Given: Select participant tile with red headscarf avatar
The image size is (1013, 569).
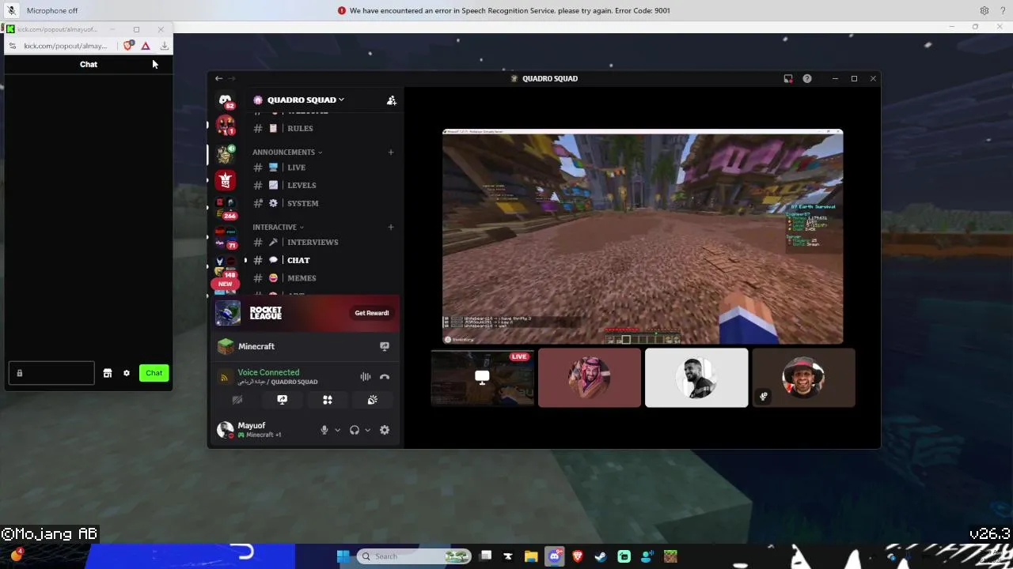Looking at the screenshot, I should point(590,378).
